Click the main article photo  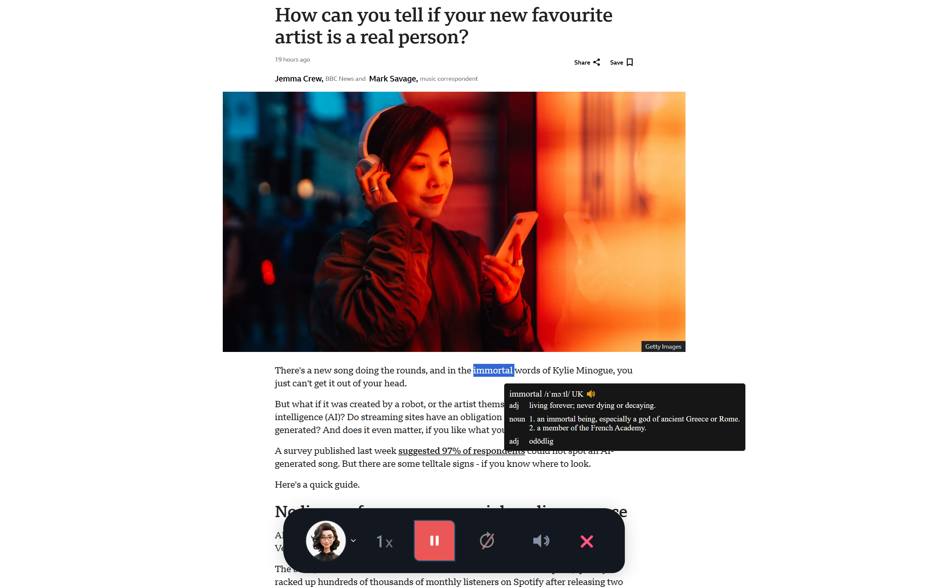[454, 222]
